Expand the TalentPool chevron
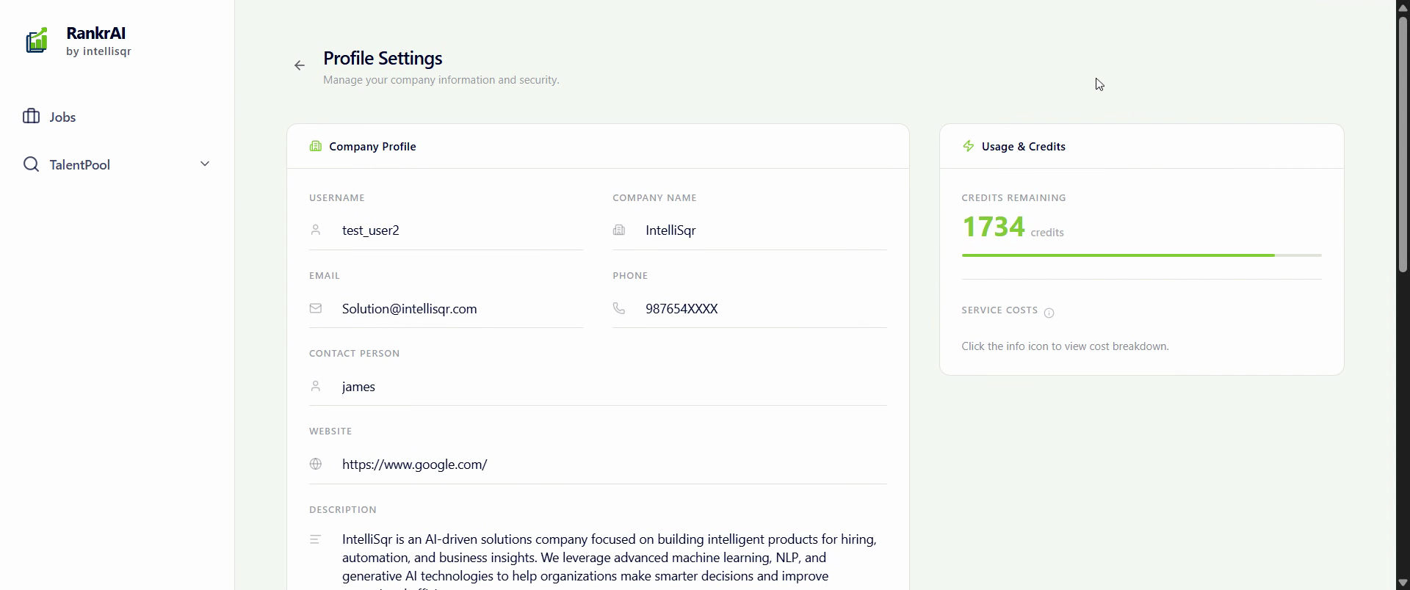Image resolution: width=1410 pixels, height=590 pixels. pyautogui.click(x=205, y=164)
